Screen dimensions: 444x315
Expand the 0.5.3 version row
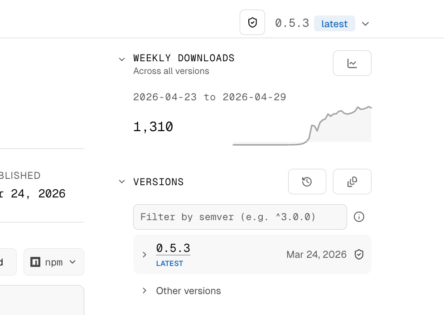pyautogui.click(x=144, y=254)
